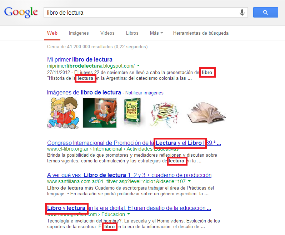Open the Imágenes de libro de lectura link
The width and height of the screenshot is (285, 235).
pos(84,93)
